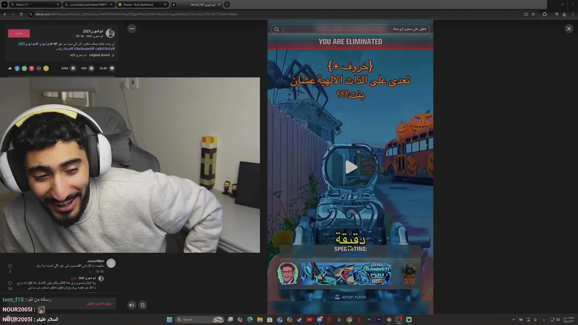Like the video with the heart icon
Image resolution: width=578 pixels, height=325 pixels.
tap(112, 68)
